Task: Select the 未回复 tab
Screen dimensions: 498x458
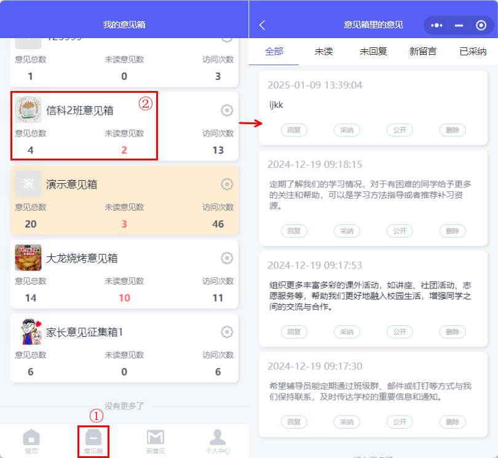Action: (373, 52)
